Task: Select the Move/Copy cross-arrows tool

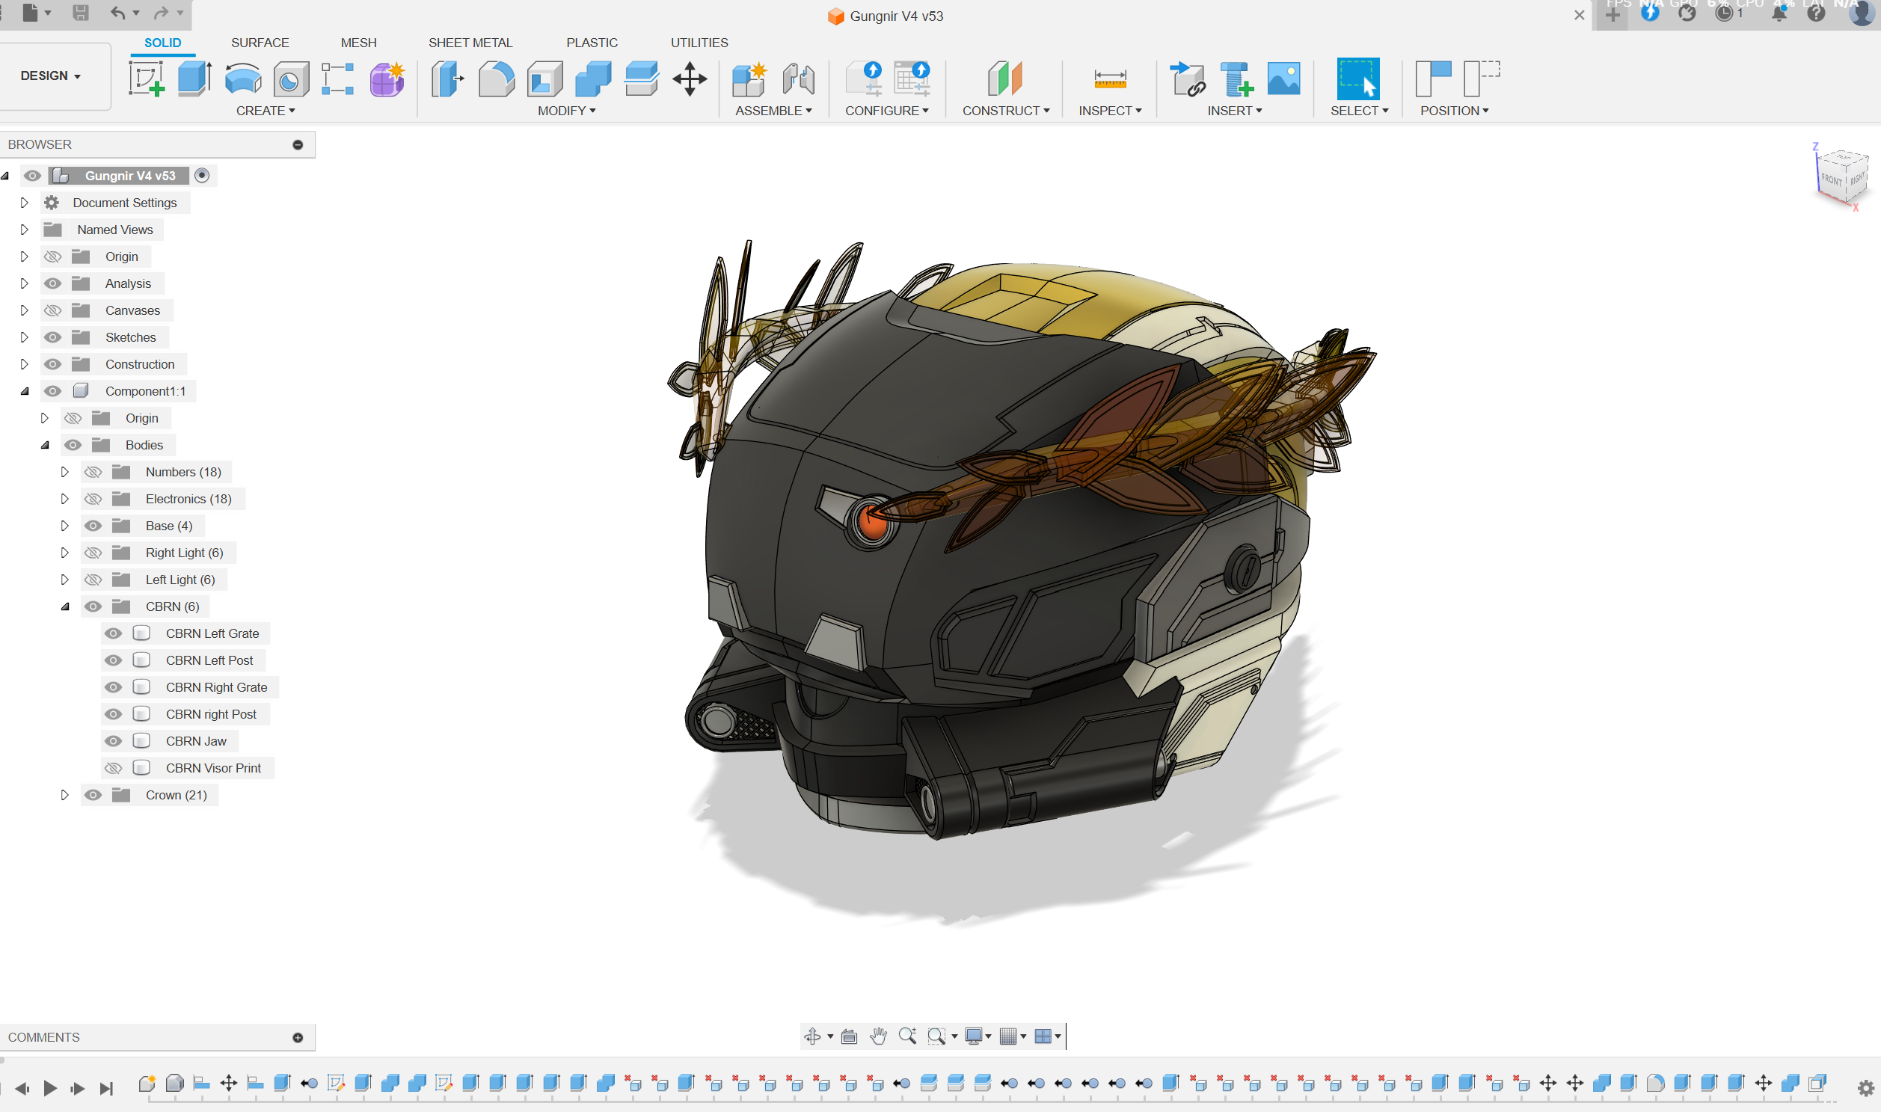Action: click(690, 79)
